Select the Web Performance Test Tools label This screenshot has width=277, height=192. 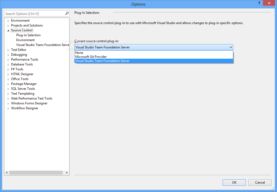click(32, 98)
